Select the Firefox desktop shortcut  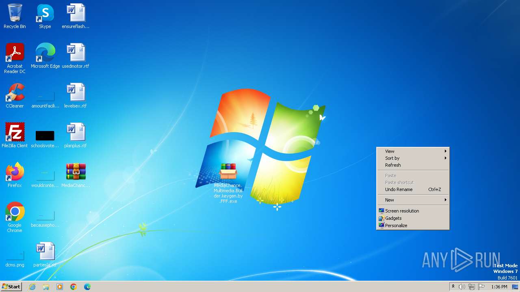15,175
